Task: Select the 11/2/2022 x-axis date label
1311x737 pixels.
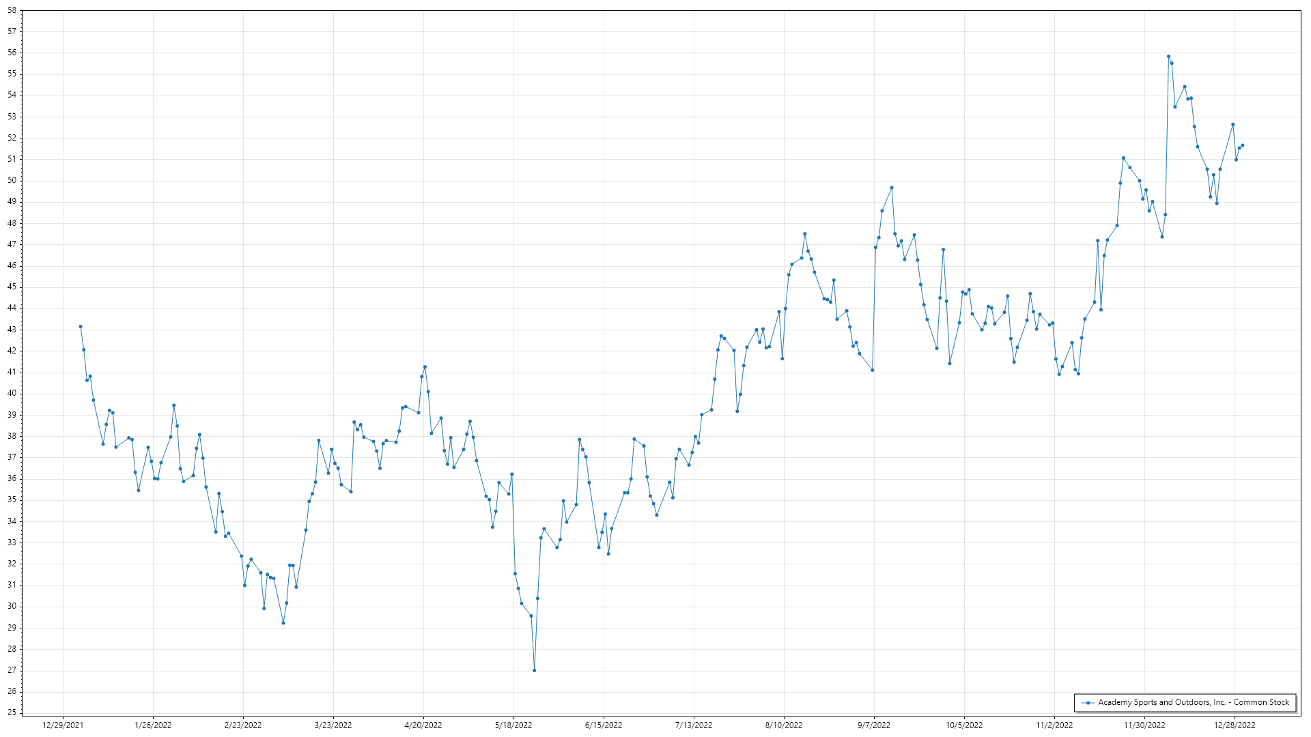Action: (x=1054, y=725)
